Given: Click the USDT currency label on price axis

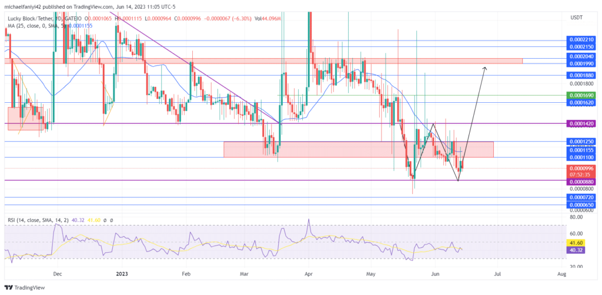Looking at the screenshot, I should coord(576,17).
